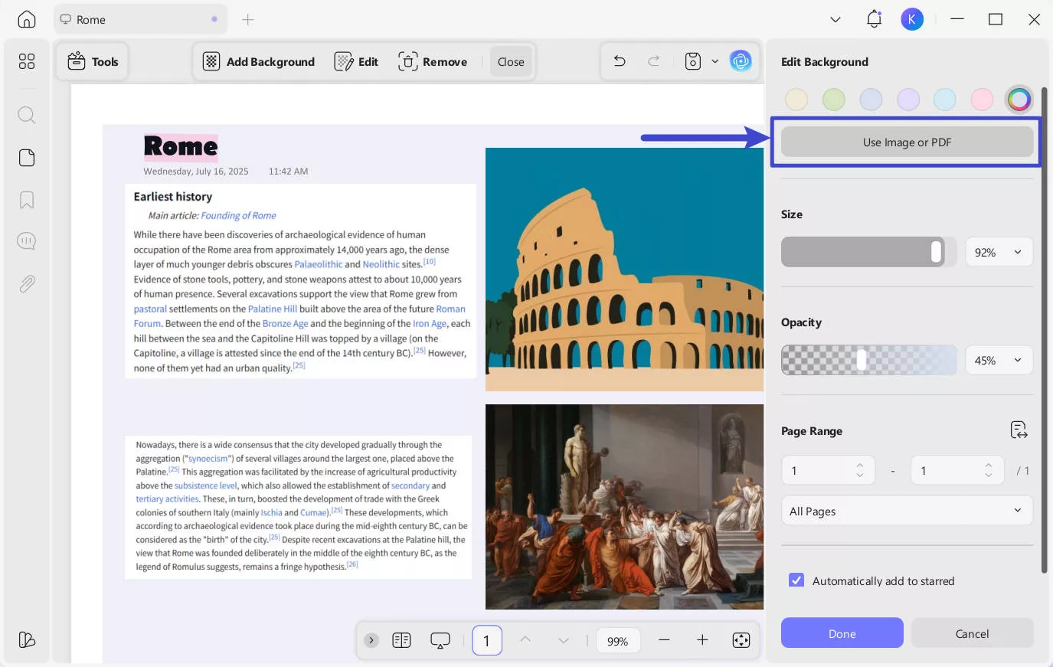1053x667 pixels.
Task: Open the thumbnails grid icon in sidebar
Action: coord(27,61)
